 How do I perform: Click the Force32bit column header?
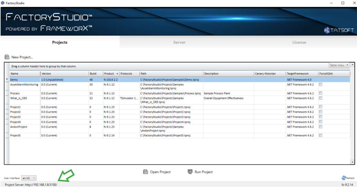coord(334,74)
